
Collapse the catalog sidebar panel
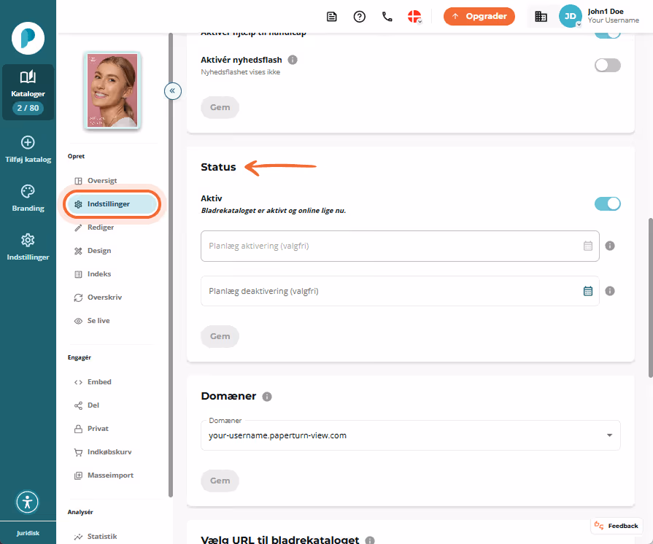[172, 90]
